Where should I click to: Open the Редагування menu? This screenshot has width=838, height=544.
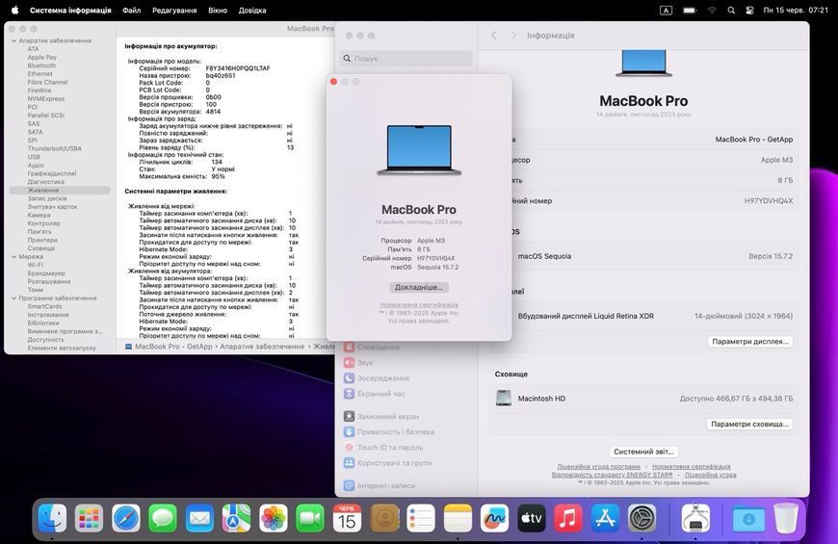coord(174,11)
